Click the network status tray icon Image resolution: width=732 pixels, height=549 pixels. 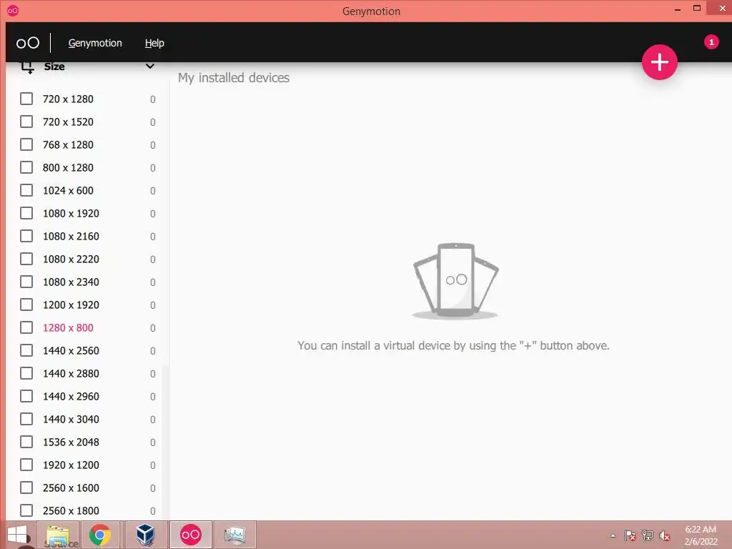(x=647, y=535)
